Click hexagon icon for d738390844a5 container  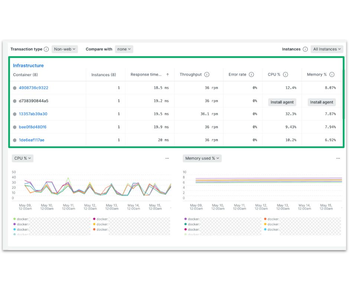(x=15, y=101)
